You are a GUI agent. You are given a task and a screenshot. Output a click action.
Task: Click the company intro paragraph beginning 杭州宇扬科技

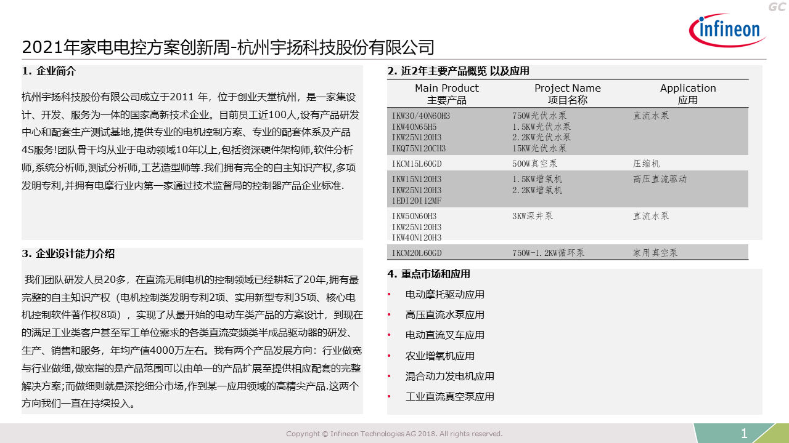tap(190, 141)
